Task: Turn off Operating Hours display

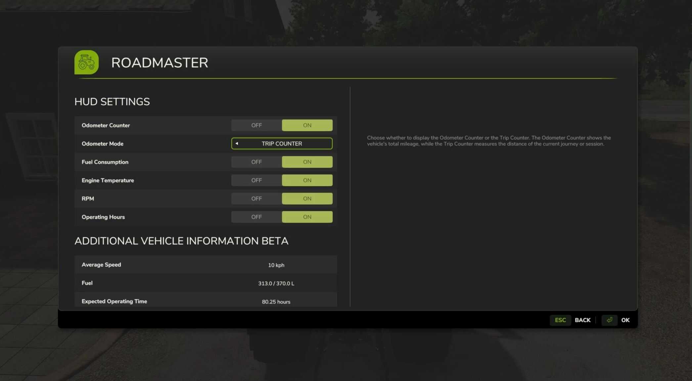Action: click(x=256, y=217)
